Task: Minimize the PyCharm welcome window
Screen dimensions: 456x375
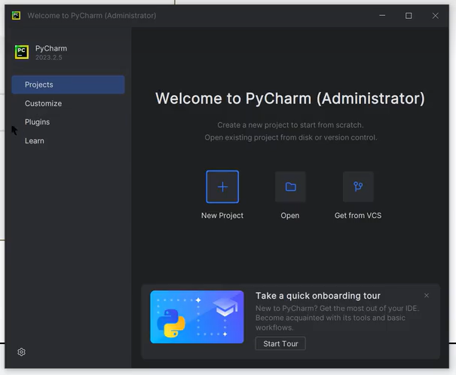Action: (382, 15)
